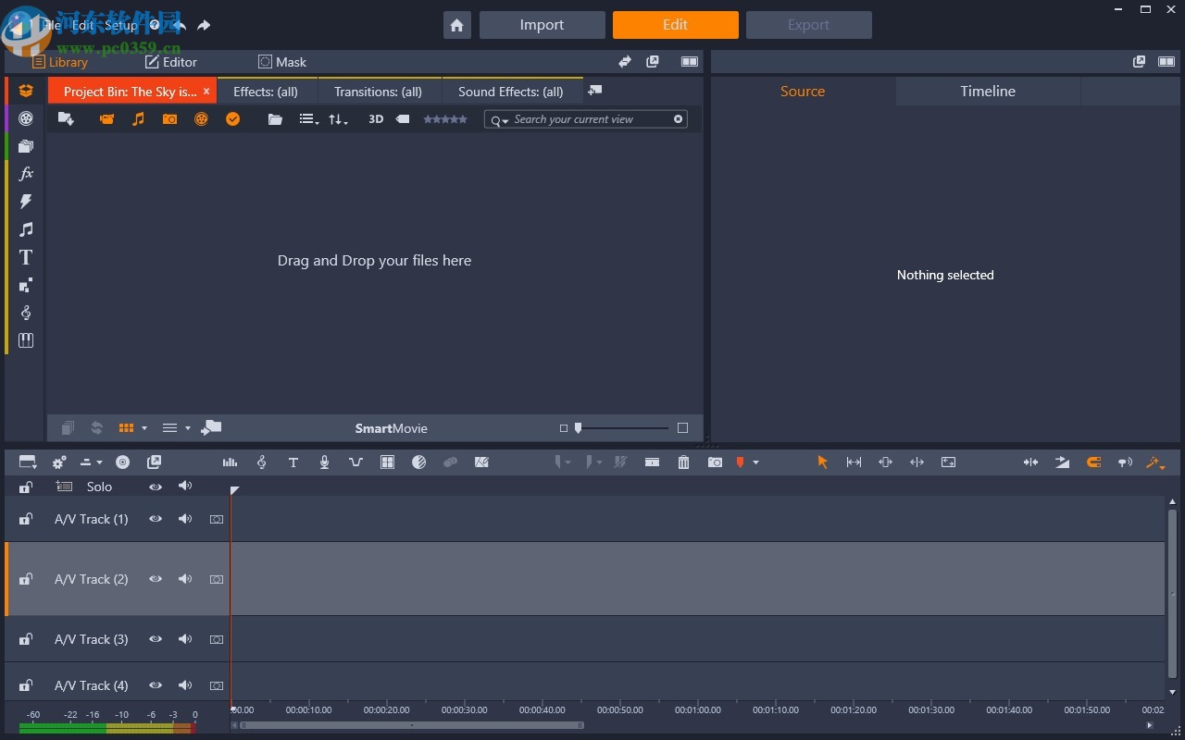Click the home button
Viewport: 1185px width, 740px height.
457,25
